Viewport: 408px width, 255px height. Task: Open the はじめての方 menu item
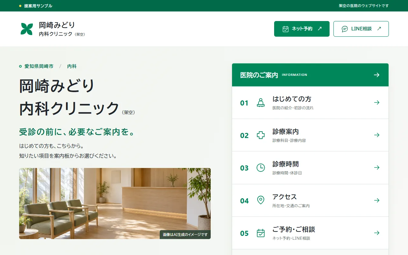(x=310, y=103)
